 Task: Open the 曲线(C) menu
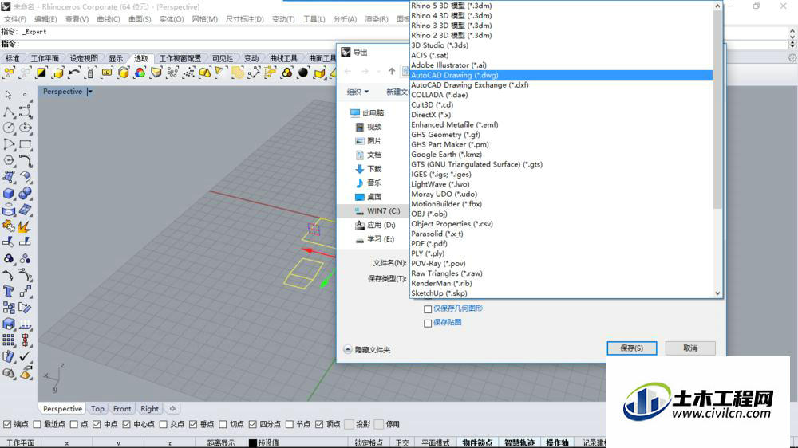tap(109, 19)
